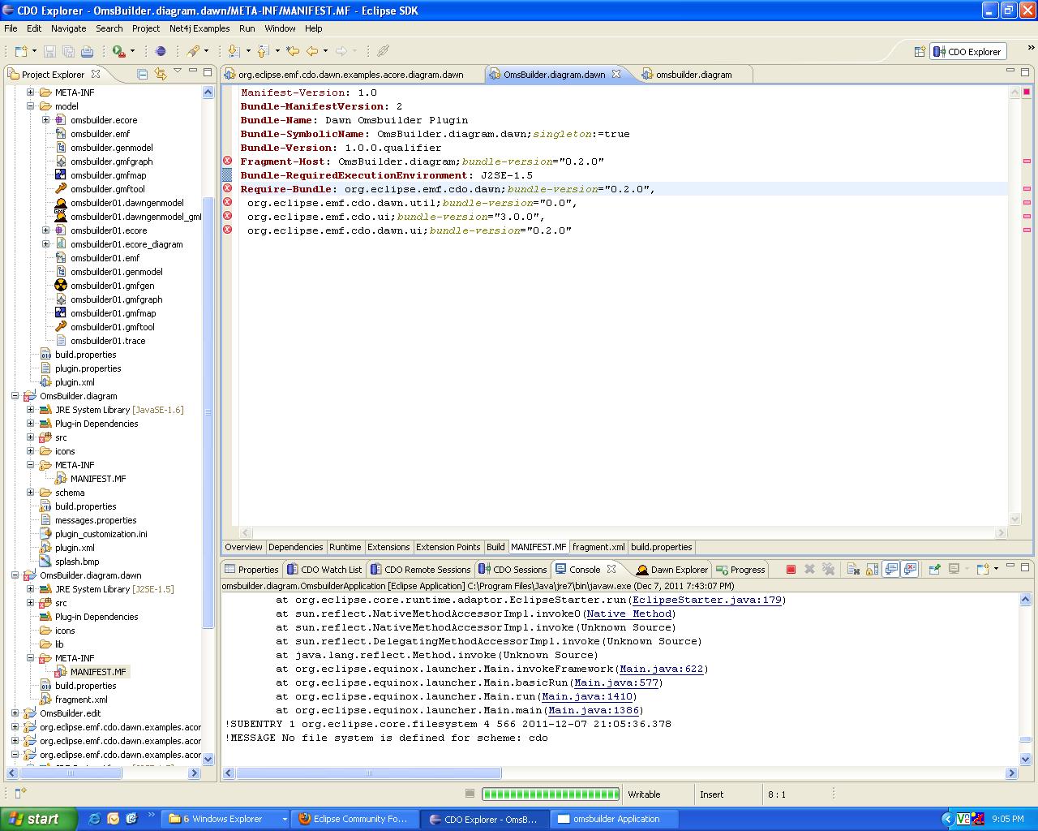The height and width of the screenshot is (831, 1038).
Task: Open the Window menu
Action: pos(280,28)
